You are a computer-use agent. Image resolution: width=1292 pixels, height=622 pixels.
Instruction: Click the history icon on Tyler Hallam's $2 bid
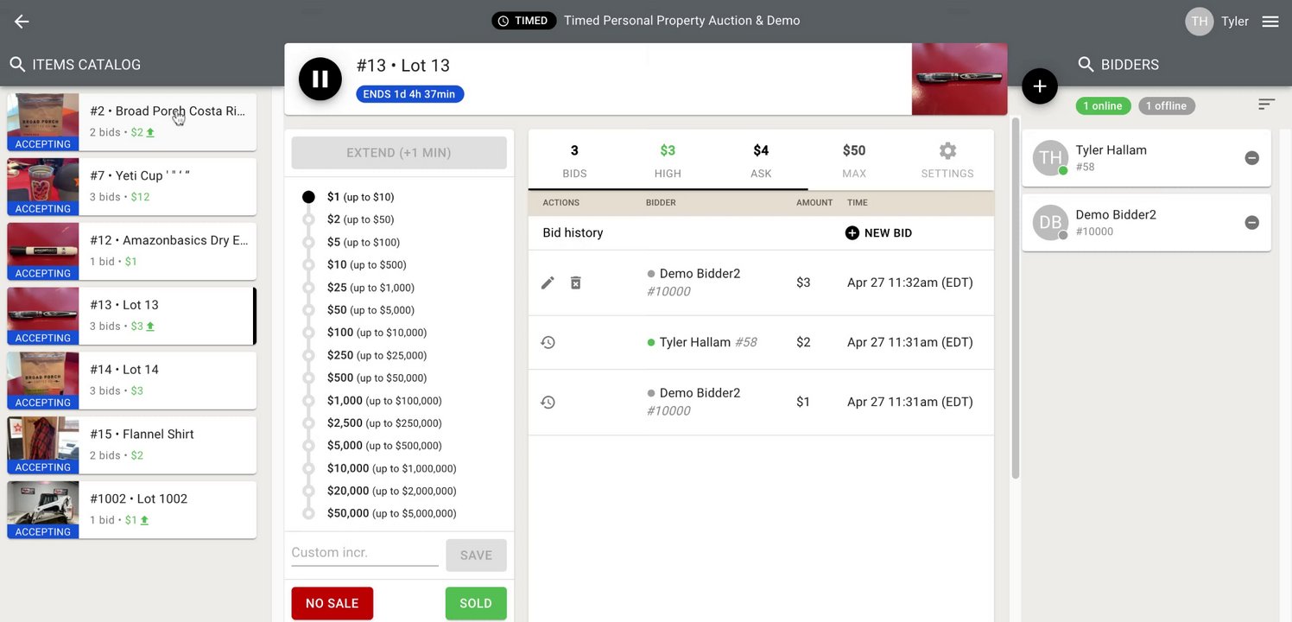coord(548,342)
